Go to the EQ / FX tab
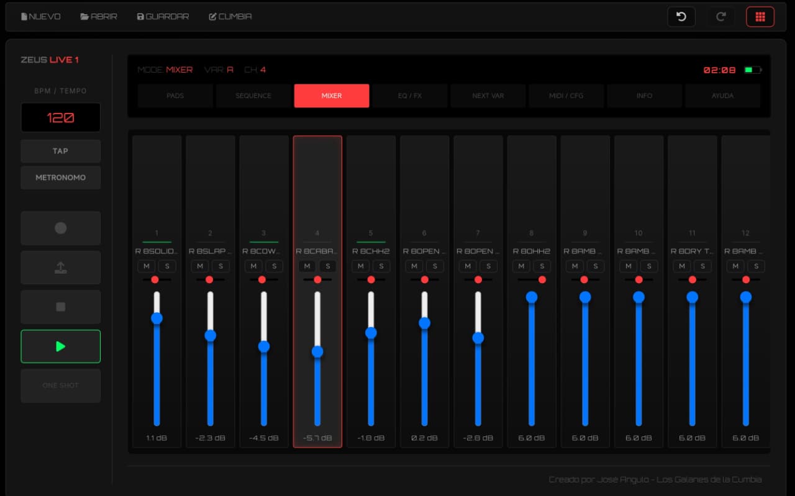The image size is (795, 496). (410, 96)
